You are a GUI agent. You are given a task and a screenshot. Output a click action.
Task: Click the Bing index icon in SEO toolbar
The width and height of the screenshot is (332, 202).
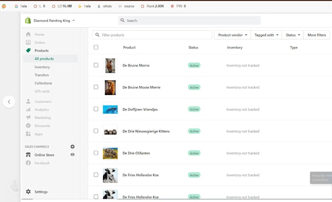point(80,6)
